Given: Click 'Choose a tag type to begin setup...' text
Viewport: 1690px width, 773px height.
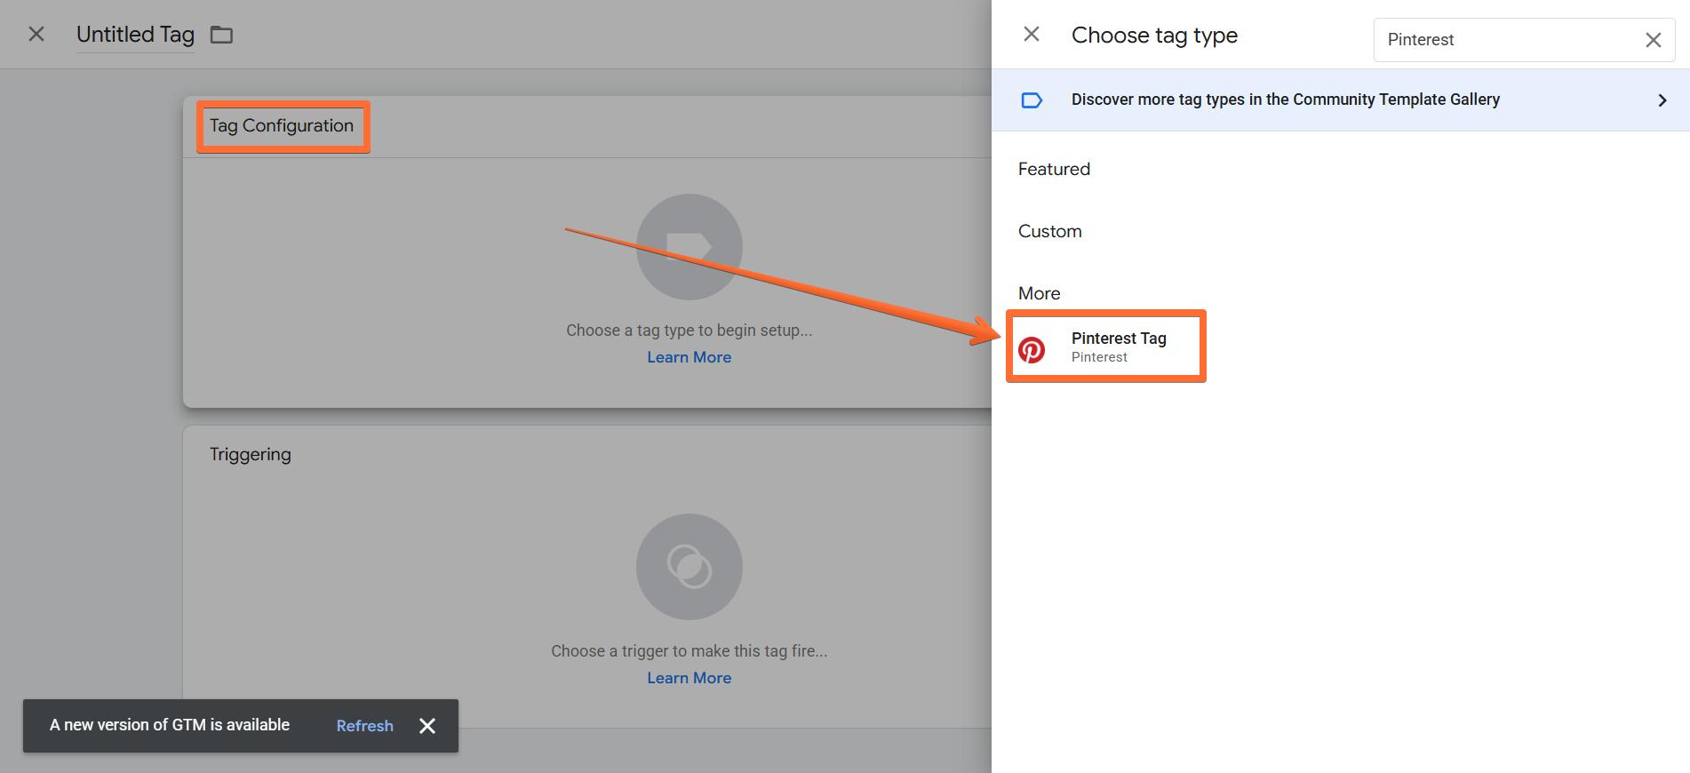Looking at the screenshot, I should pos(690,331).
